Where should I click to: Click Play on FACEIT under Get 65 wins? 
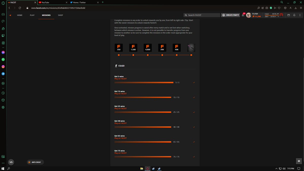point(121,138)
